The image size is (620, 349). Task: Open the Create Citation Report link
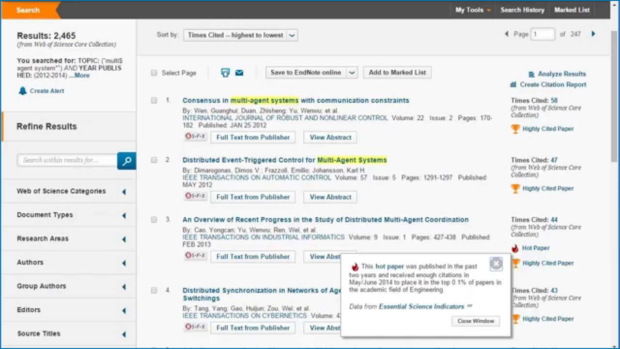click(553, 85)
